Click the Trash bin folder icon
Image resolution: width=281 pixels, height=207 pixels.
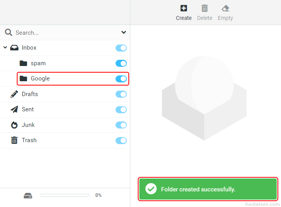pyautogui.click(x=14, y=140)
